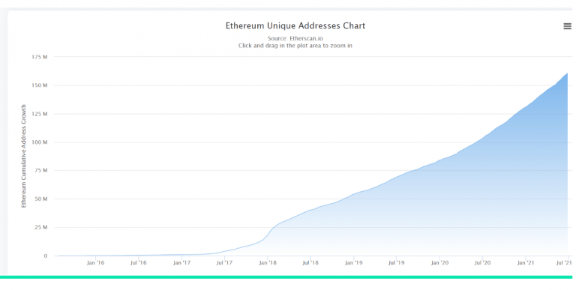Select the Jan '18 x-axis label
This screenshot has width=576, height=290.
(x=268, y=263)
